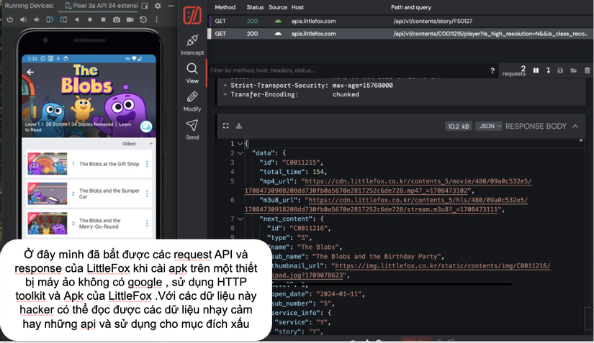This screenshot has height=343, width=594.
Task: Open The Blobs at the Gift Shop story
Action: [x=89, y=164]
